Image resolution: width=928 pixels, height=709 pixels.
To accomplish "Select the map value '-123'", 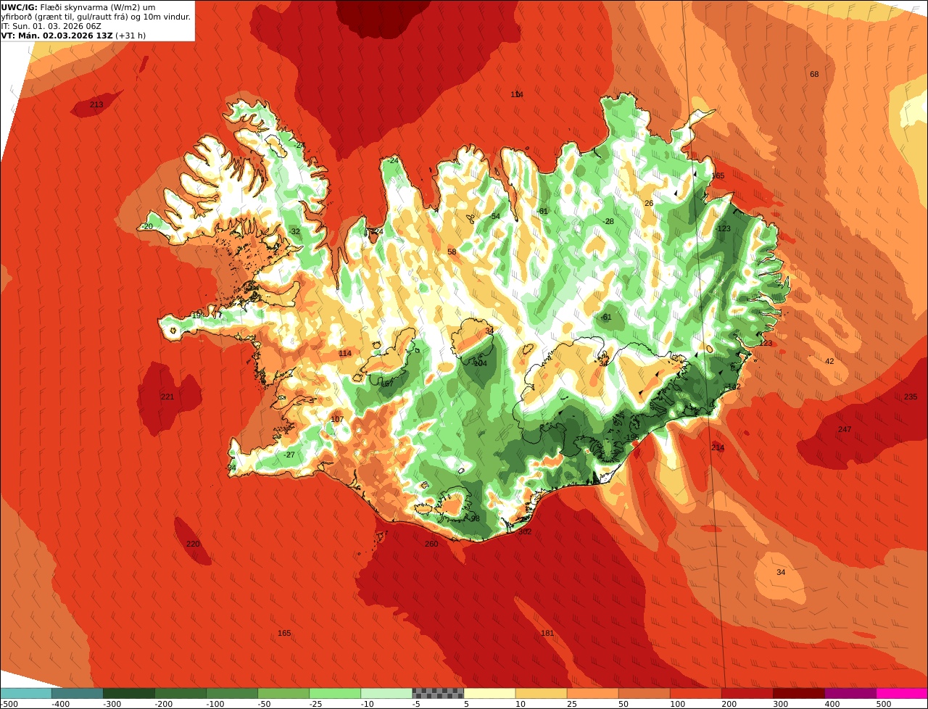I will tap(723, 229).
